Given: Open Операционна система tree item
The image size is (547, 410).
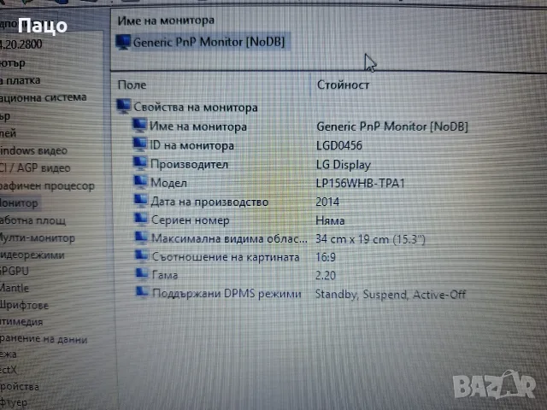Looking at the screenshot, I should point(44,97).
